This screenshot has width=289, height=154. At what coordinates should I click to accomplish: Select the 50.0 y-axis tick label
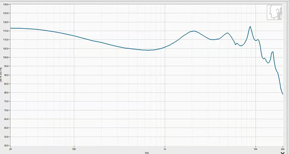pyautogui.click(x=6, y=145)
